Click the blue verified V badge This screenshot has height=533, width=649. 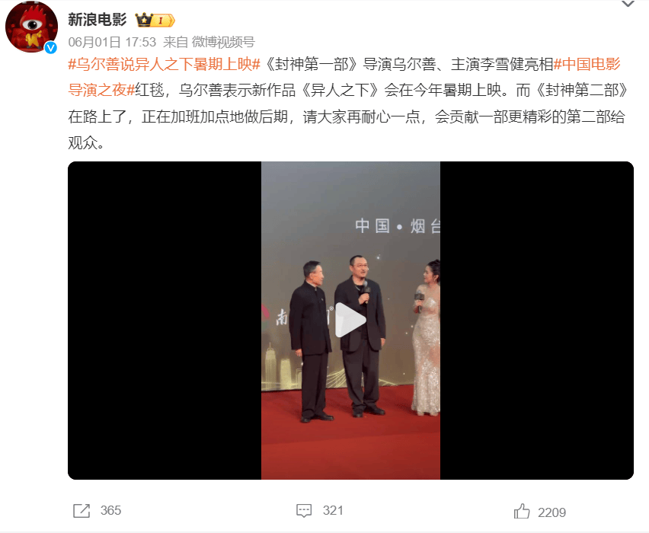[x=50, y=47]
